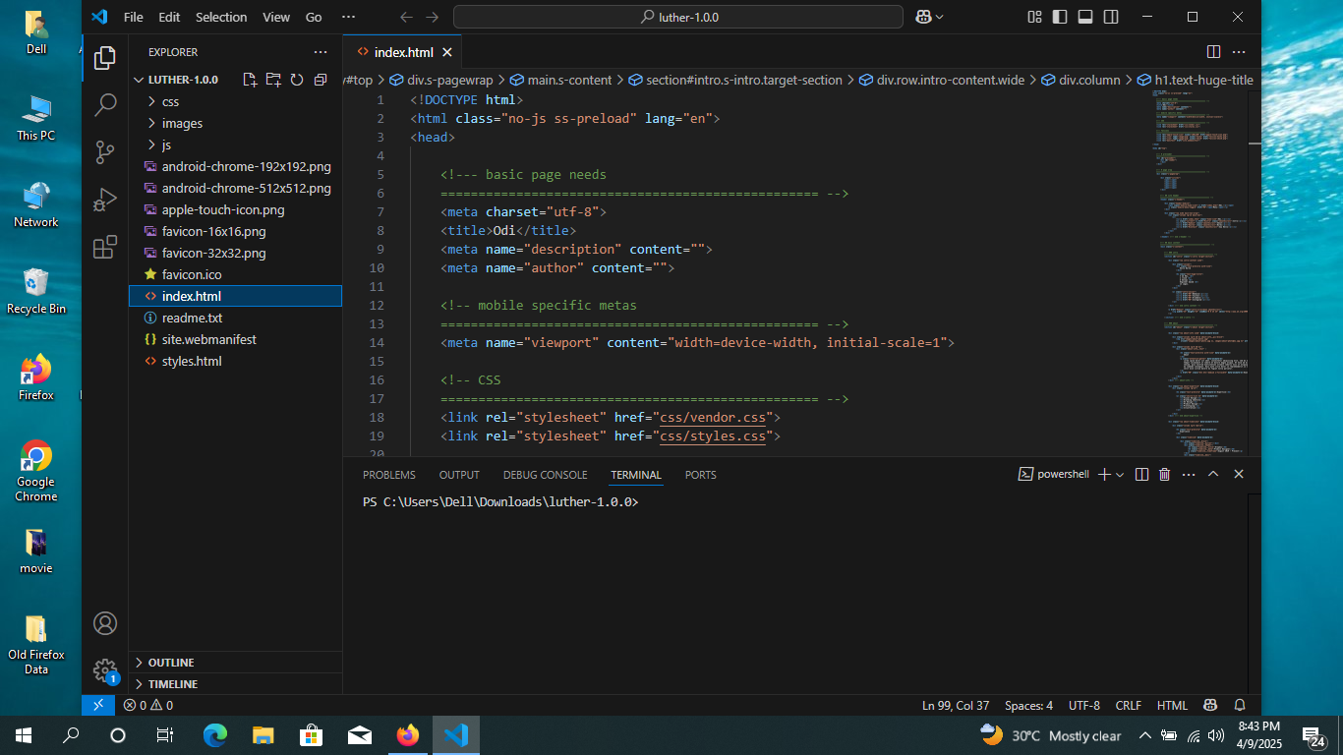The width and height of the screenshot is (1343, 755).
Task: Click the New File icon in Explorer
Action: point(250,80)
